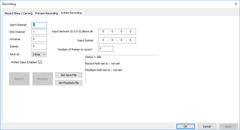Screen dimensions: 240x130
Task: Click first octet of Input Network address
Action: [103, 32]
